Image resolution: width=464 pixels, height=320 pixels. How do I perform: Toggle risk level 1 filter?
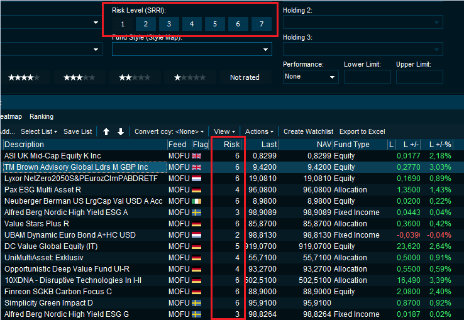click(123, 24)
